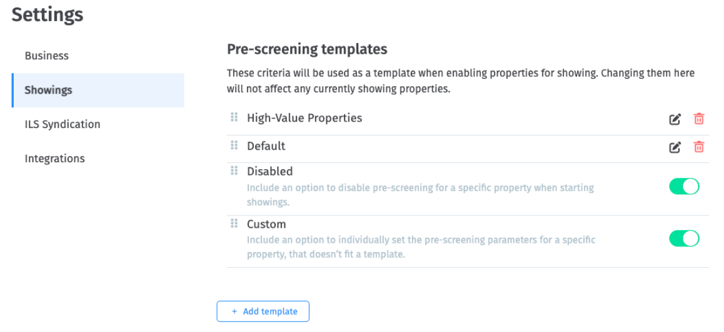Image resolution: width=724 pixels, height=332 pixels.
Task: Grab the drag handle beside High-Value Properties
Action: 234,117
